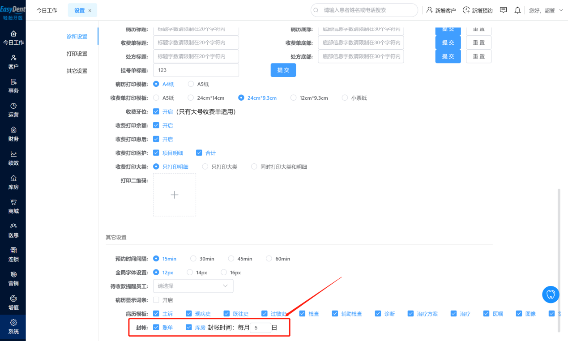Screen dimensions: 568x341
Task: Open the notification bell
Action: tap(517, 10)
